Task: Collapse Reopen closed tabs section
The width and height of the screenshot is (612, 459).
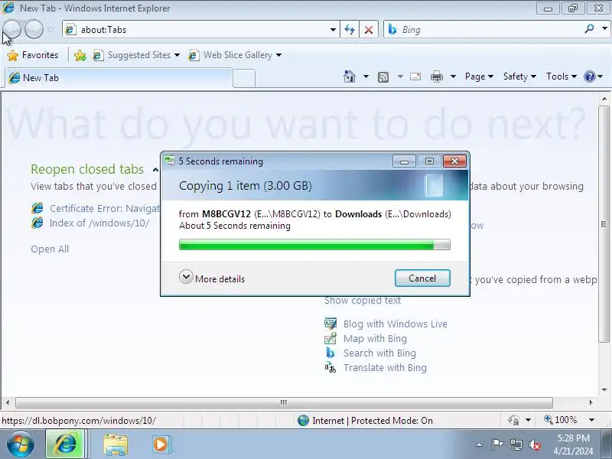Action: click(155, 170)
